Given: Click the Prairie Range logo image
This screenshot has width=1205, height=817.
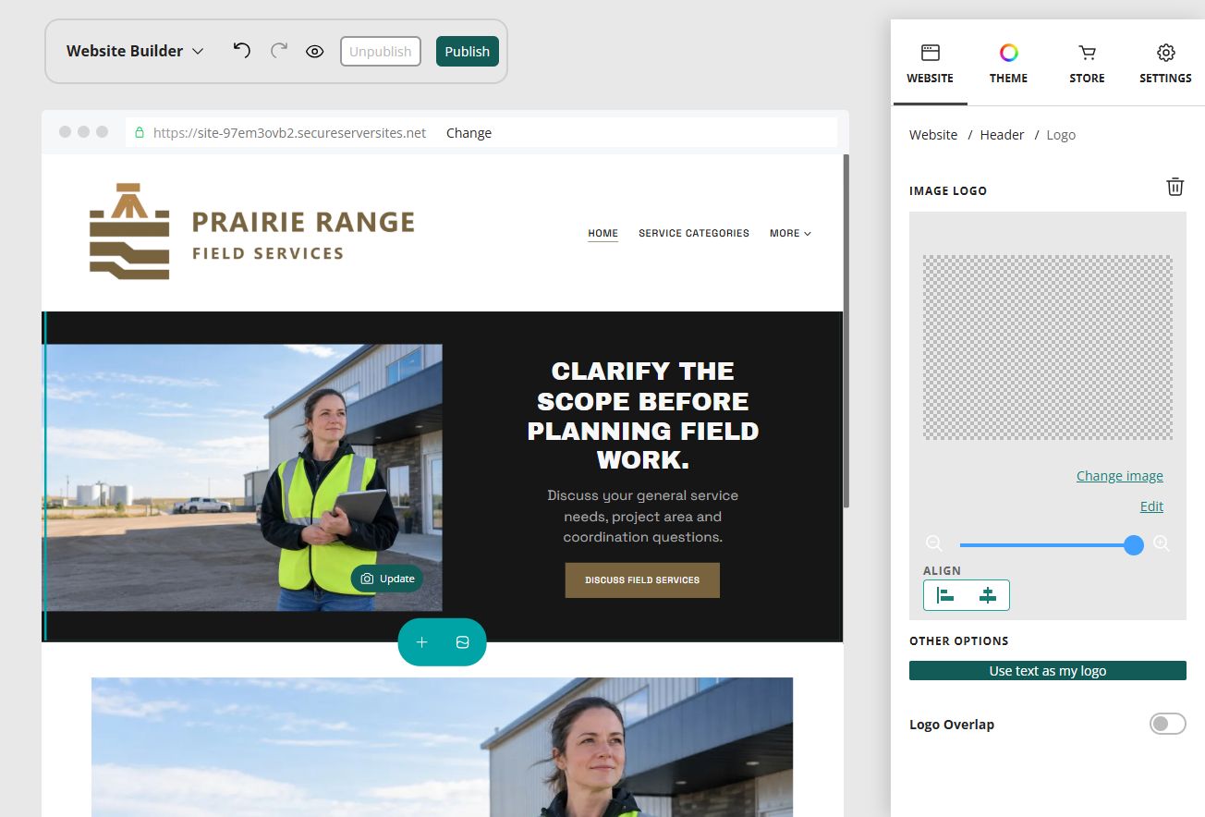Looking at the screenshot, I should (x=252, y=231).
